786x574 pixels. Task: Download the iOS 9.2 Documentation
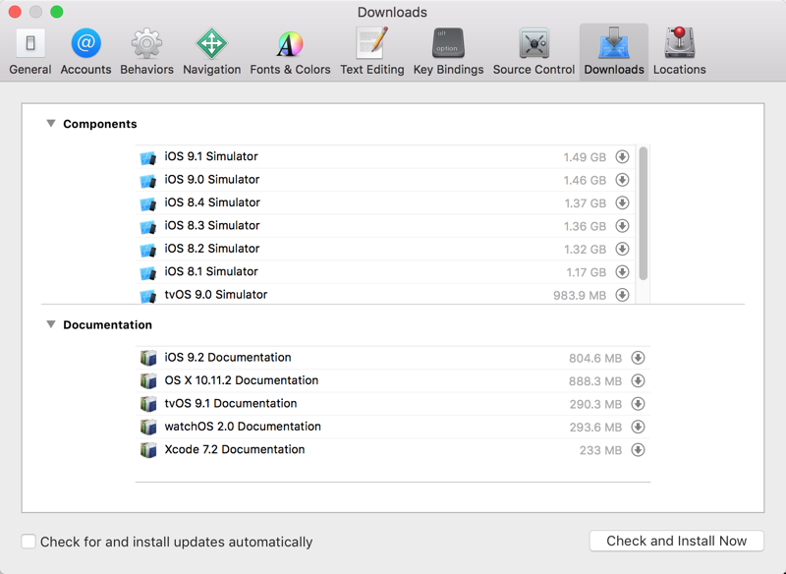[x=638, y=358]
